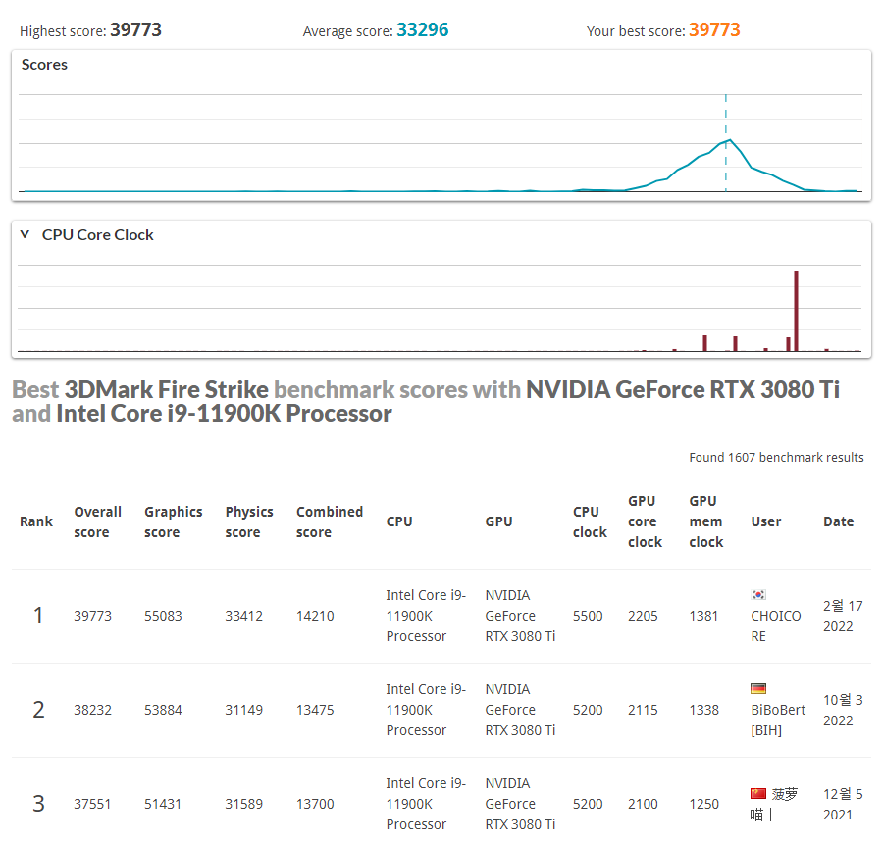Screen dimensions: 883x844
Task: Open the rank 3 Chinese-named user link
Action: 774,804
